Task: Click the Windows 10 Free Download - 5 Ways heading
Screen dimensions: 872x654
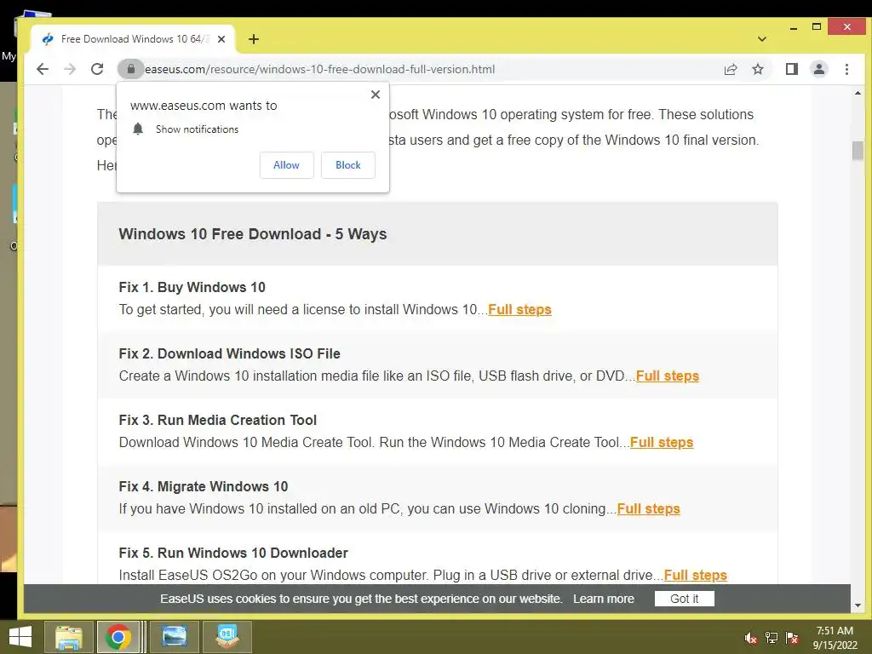Action: pos(252,234)
